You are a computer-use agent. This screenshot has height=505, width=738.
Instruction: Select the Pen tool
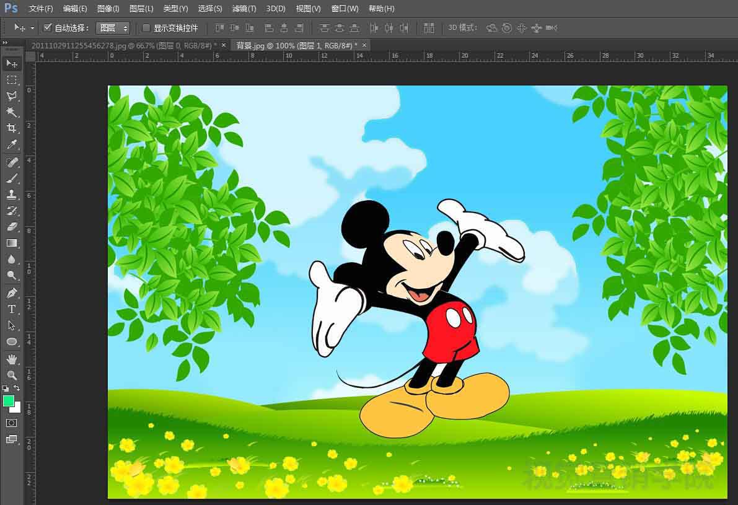pyautogui.click(x=12, y=292)
